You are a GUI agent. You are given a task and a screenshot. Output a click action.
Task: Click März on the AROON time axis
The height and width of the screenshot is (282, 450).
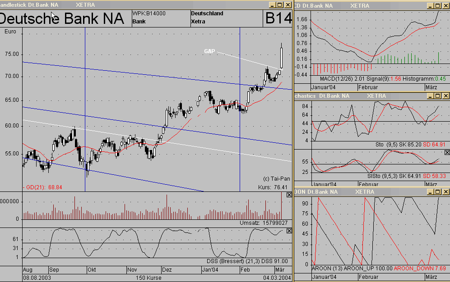tap(431, 277)
